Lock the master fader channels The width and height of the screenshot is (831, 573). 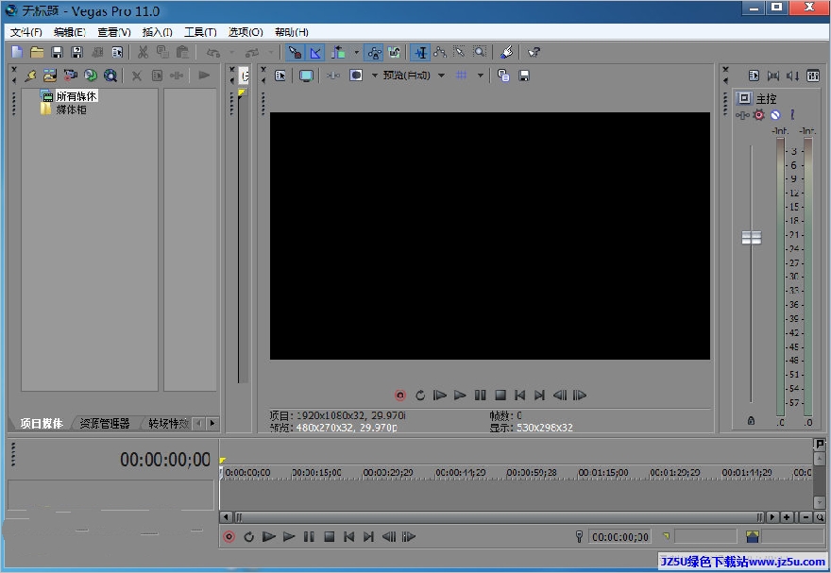[x=751, y=420]
